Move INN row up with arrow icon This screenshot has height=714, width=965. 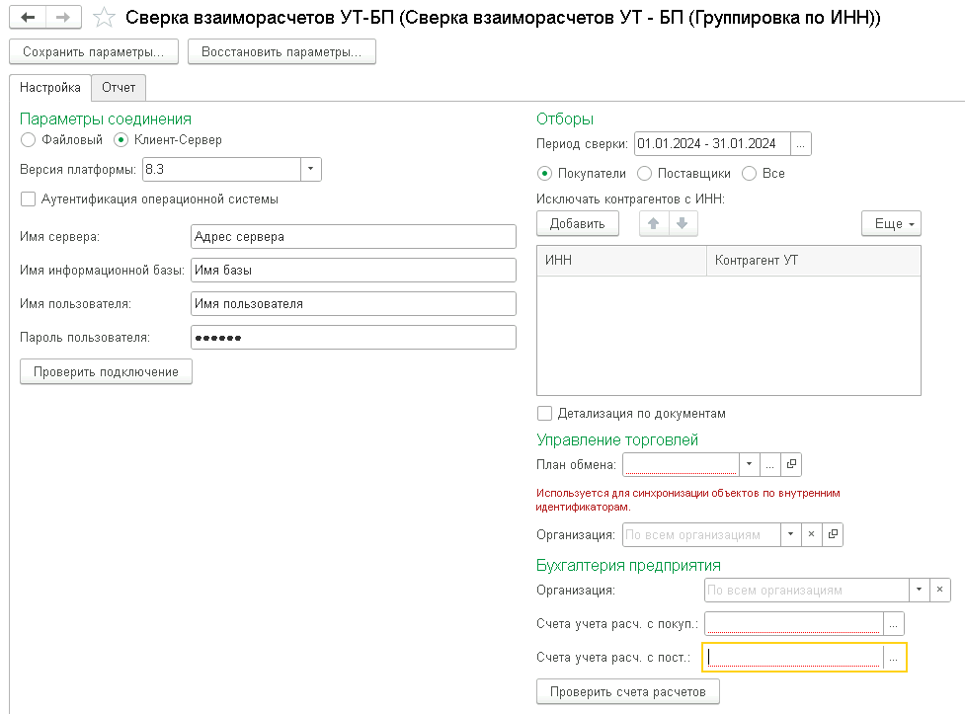coord(653,224)
